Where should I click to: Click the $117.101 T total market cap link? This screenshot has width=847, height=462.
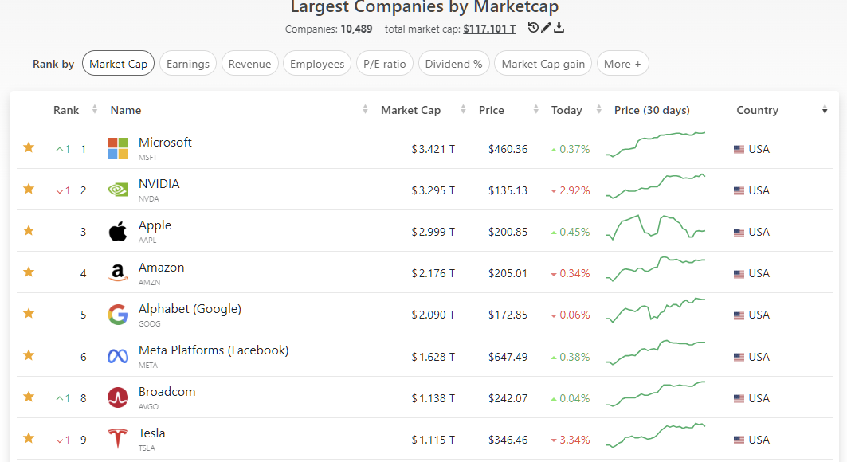pyautogui.click(x=488, y=27)
